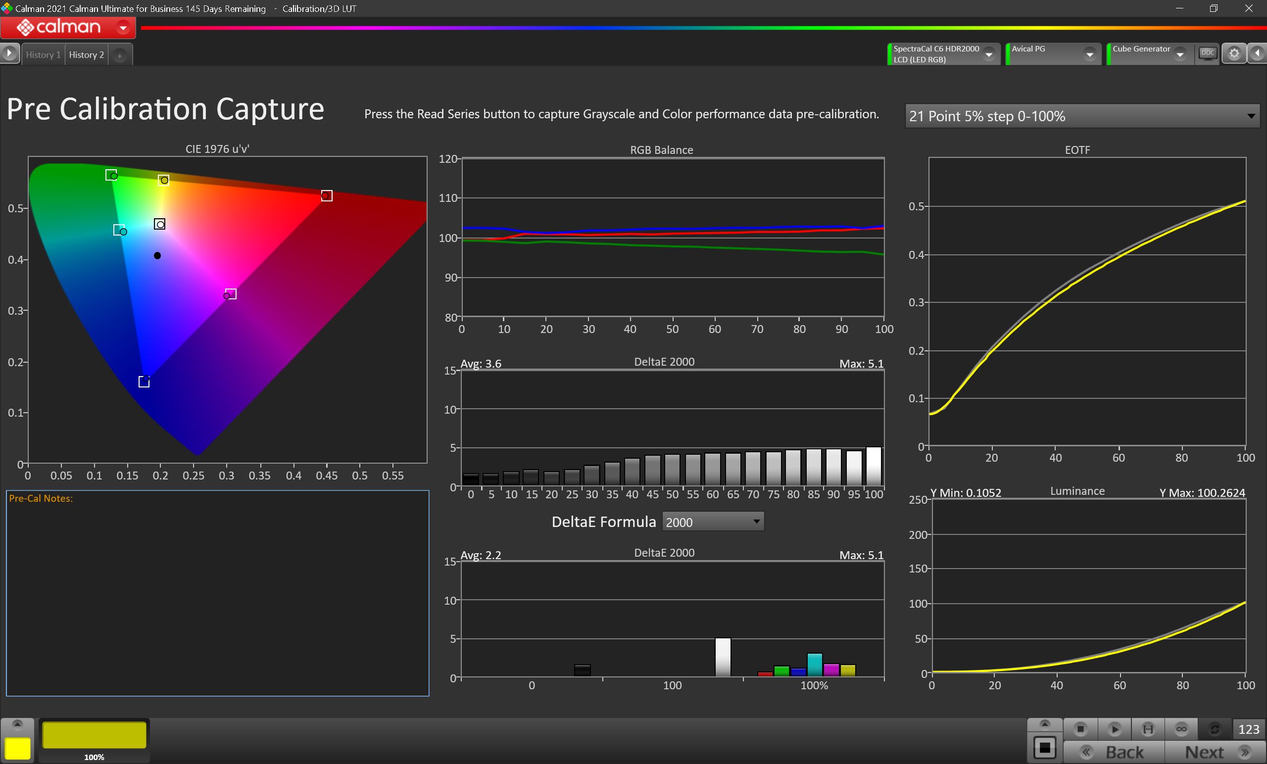This screenshot has width=1267, height=764.
Task: Switch to the History 1 tab
Action: click(x=43, y=54)
